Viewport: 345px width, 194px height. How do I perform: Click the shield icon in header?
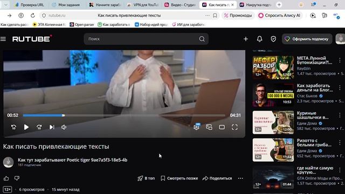[273, 39]
